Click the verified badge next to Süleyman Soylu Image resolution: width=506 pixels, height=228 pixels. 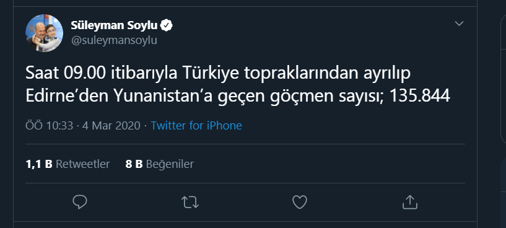click(167, 26)
